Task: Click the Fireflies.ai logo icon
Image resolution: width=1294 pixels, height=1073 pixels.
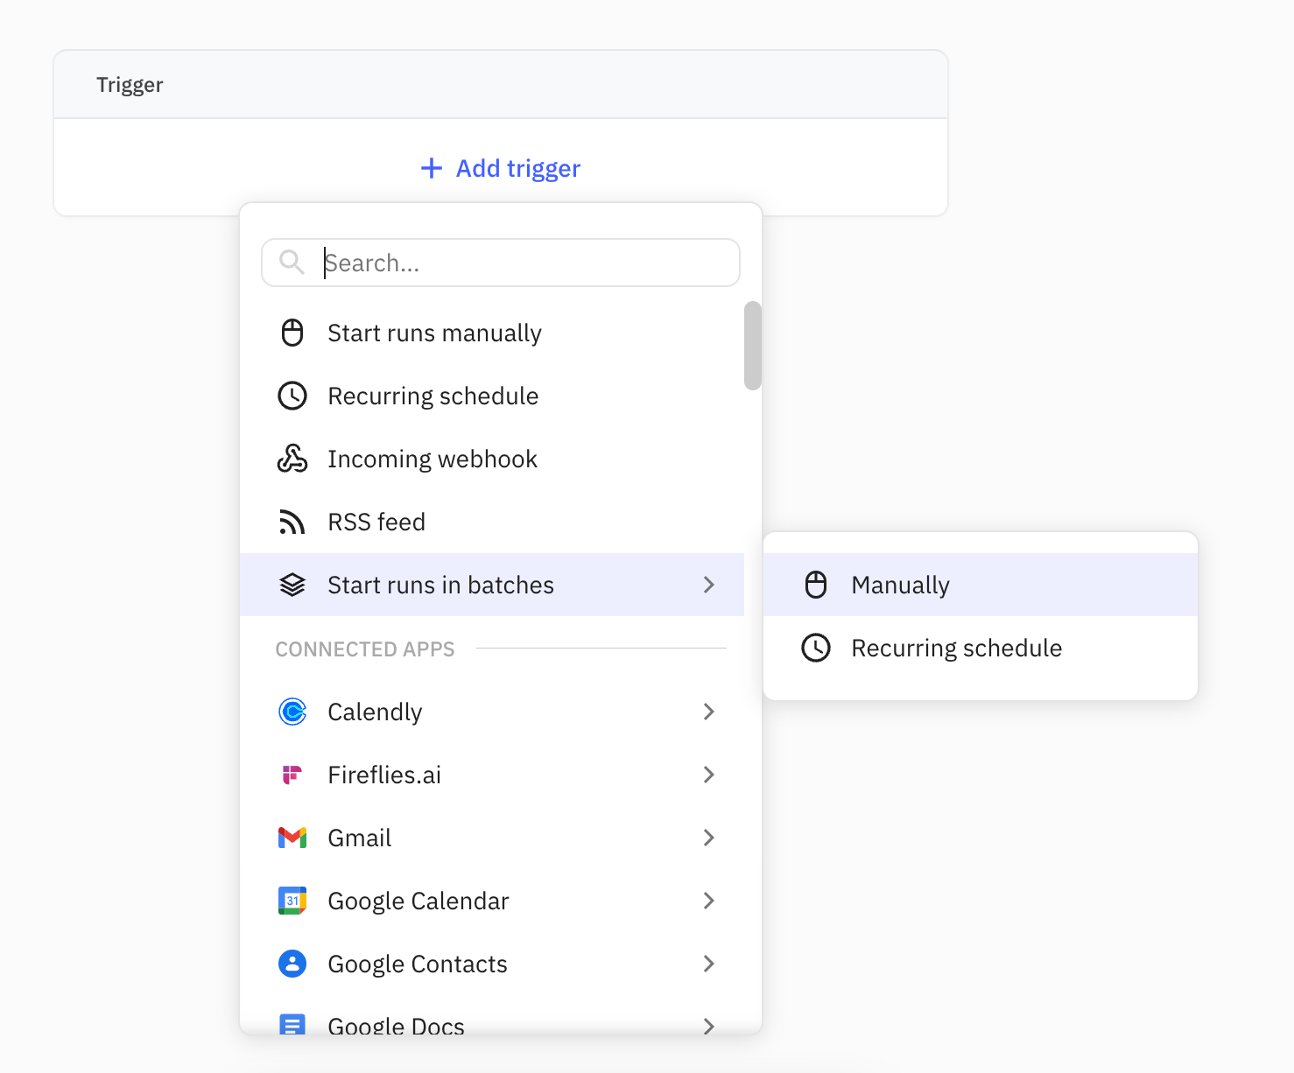Action: click(292, 775)
